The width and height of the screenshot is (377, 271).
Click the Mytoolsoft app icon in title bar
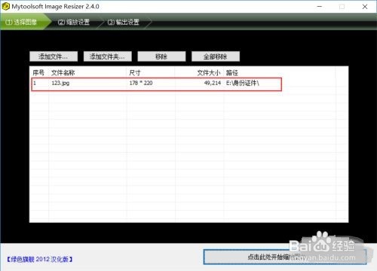pyautogui.click(x=5, y=7)
